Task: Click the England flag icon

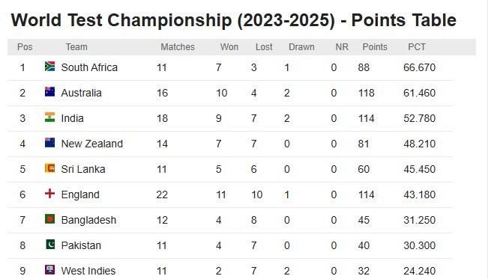Action: click(x=49, y=194)
